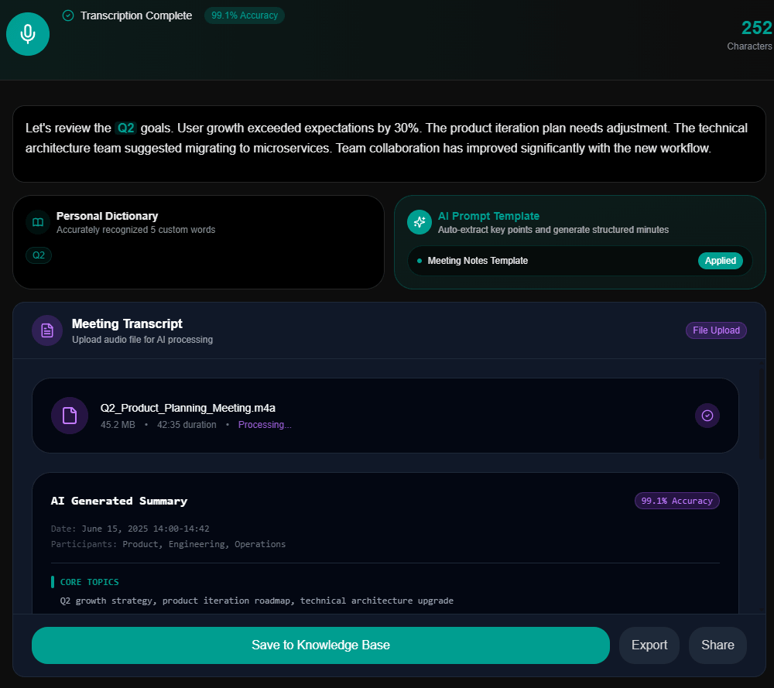Click the Transcription Complete checkmark icon
Screen dimensions: 774x688
click(x=68, y=15)
